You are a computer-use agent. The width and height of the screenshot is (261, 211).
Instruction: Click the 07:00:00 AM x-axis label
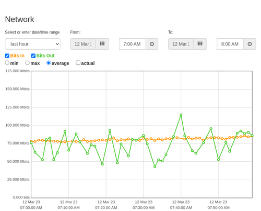pyautogui.click(x=31, y=208)
